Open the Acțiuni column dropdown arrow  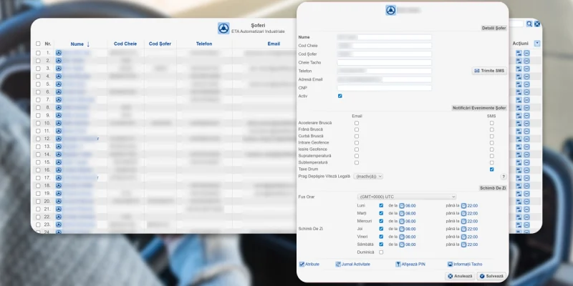537,44
